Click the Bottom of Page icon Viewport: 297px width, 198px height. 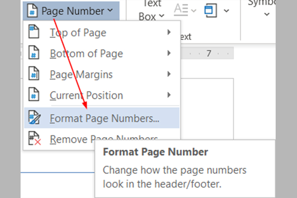click(x=34, y=53)
